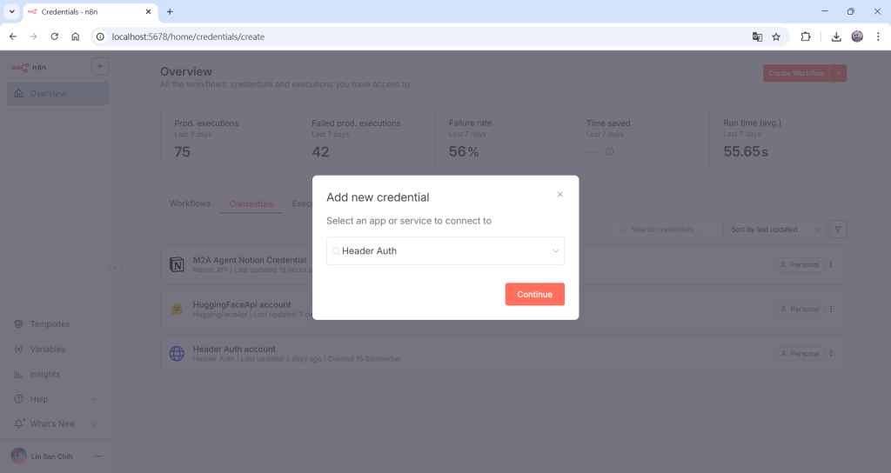The height and width of the screenshot is (473, 891).
Task: Open the HuggingFaceApi account credential row
Action: coord(504,310)
